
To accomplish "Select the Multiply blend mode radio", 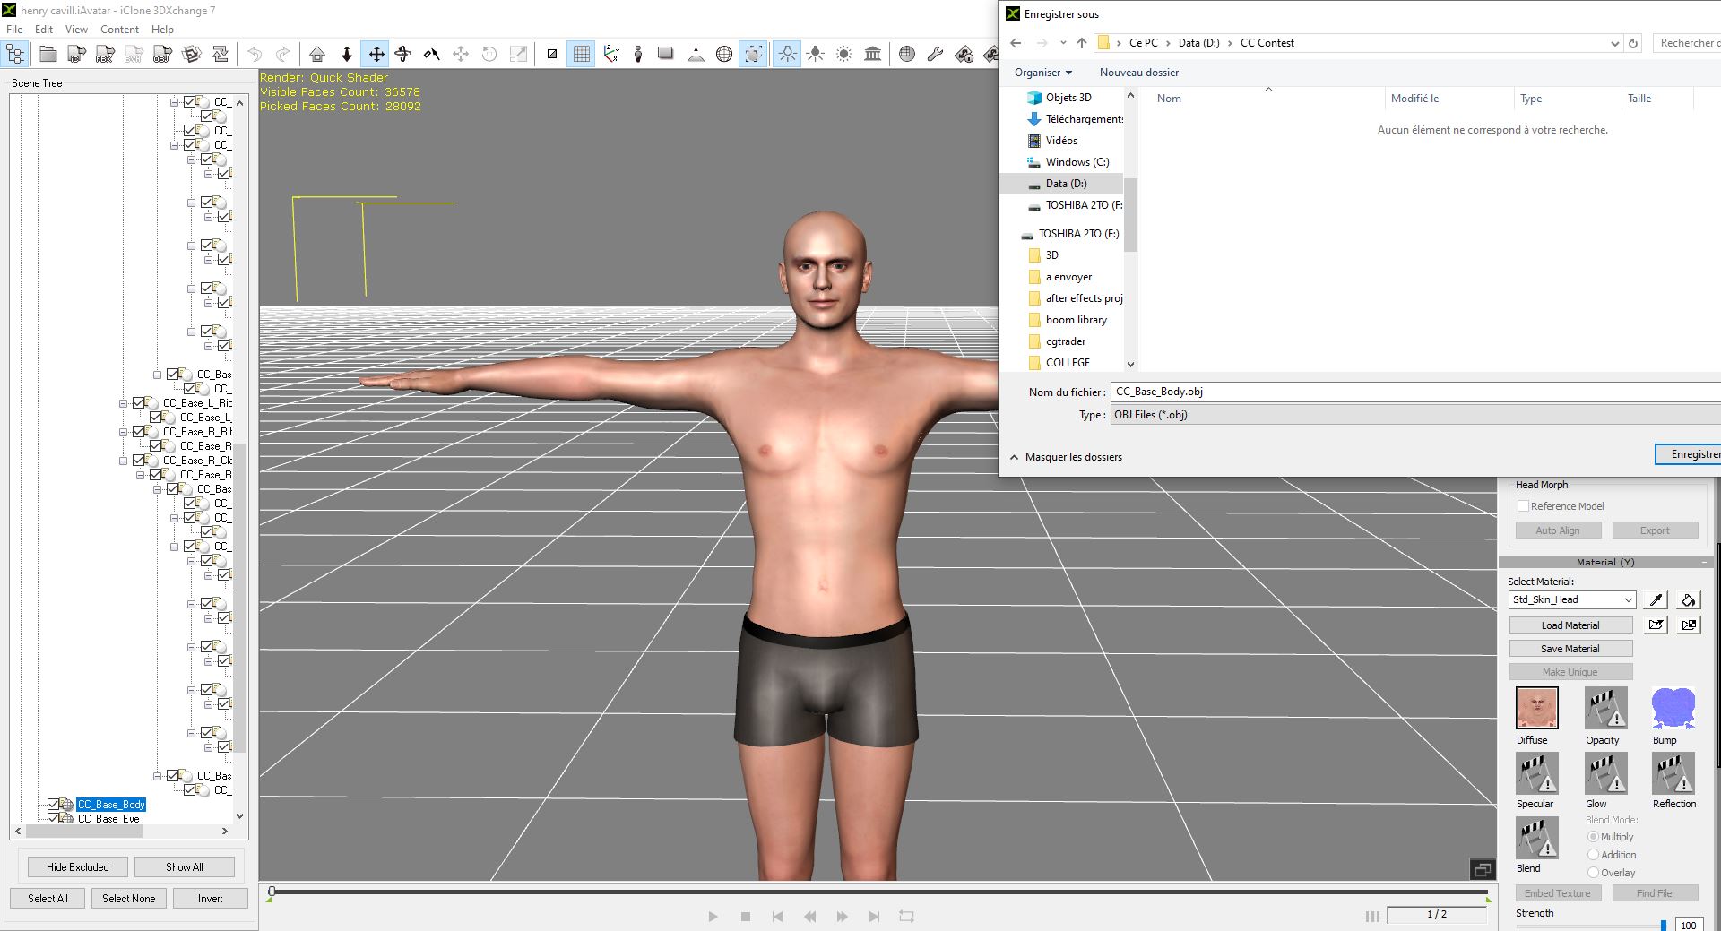I will click(1593, 837).
